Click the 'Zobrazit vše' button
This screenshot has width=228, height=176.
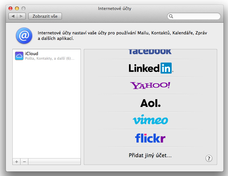(45, 16)
